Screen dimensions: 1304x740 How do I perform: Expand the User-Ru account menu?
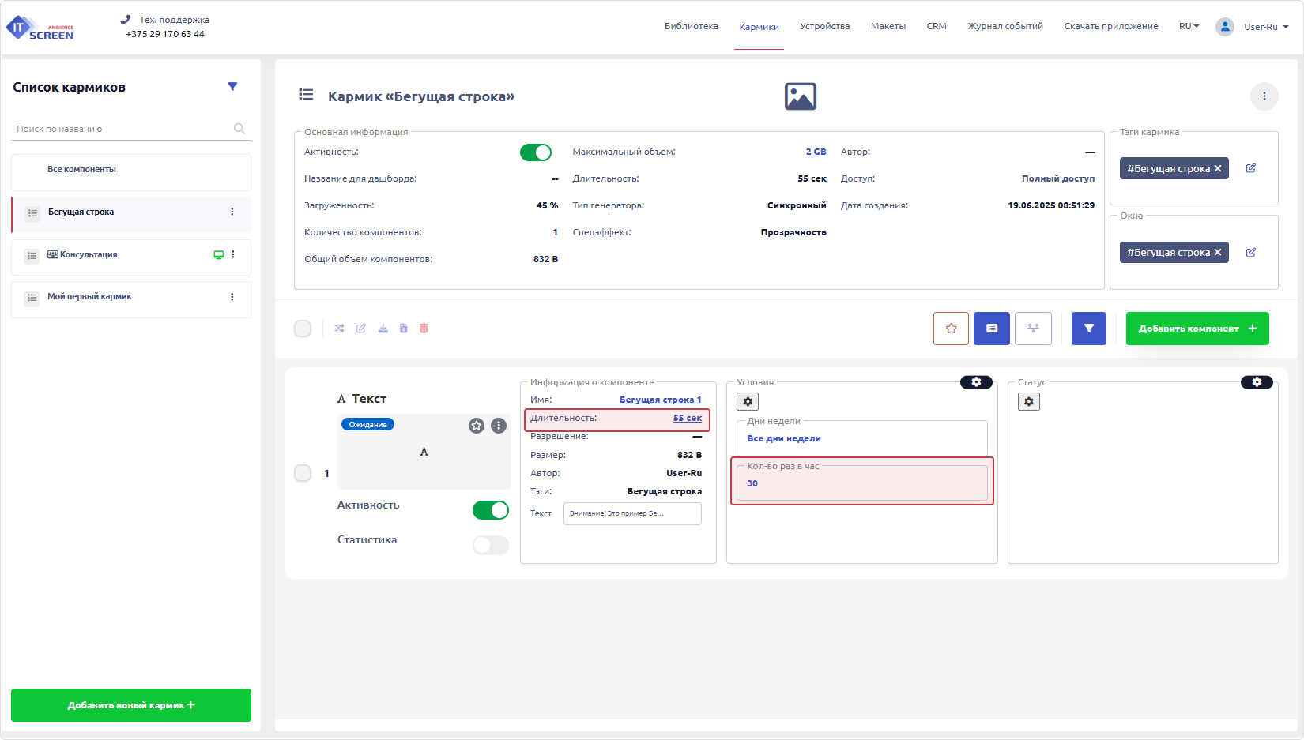click(x=1265, y=27)
